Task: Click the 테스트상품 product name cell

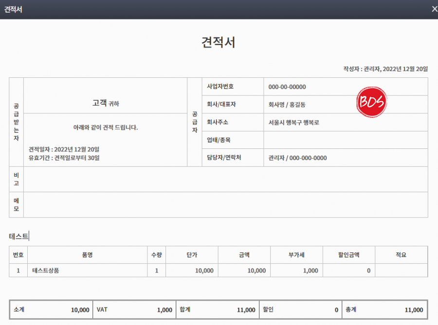Action: [87, 271]
